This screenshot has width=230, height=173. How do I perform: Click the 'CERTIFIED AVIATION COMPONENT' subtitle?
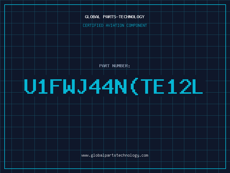115,25
